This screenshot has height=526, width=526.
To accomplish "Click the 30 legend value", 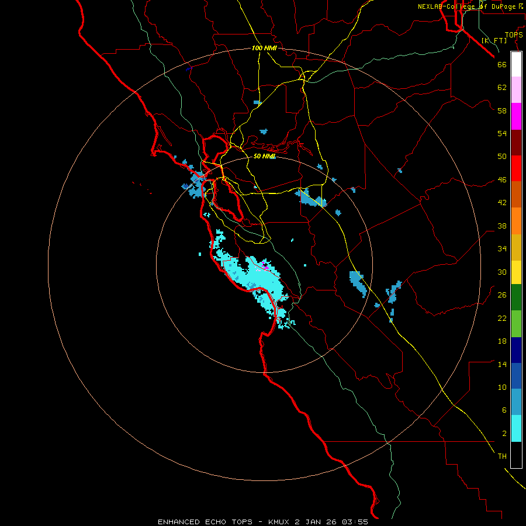I will pos(502,272).
